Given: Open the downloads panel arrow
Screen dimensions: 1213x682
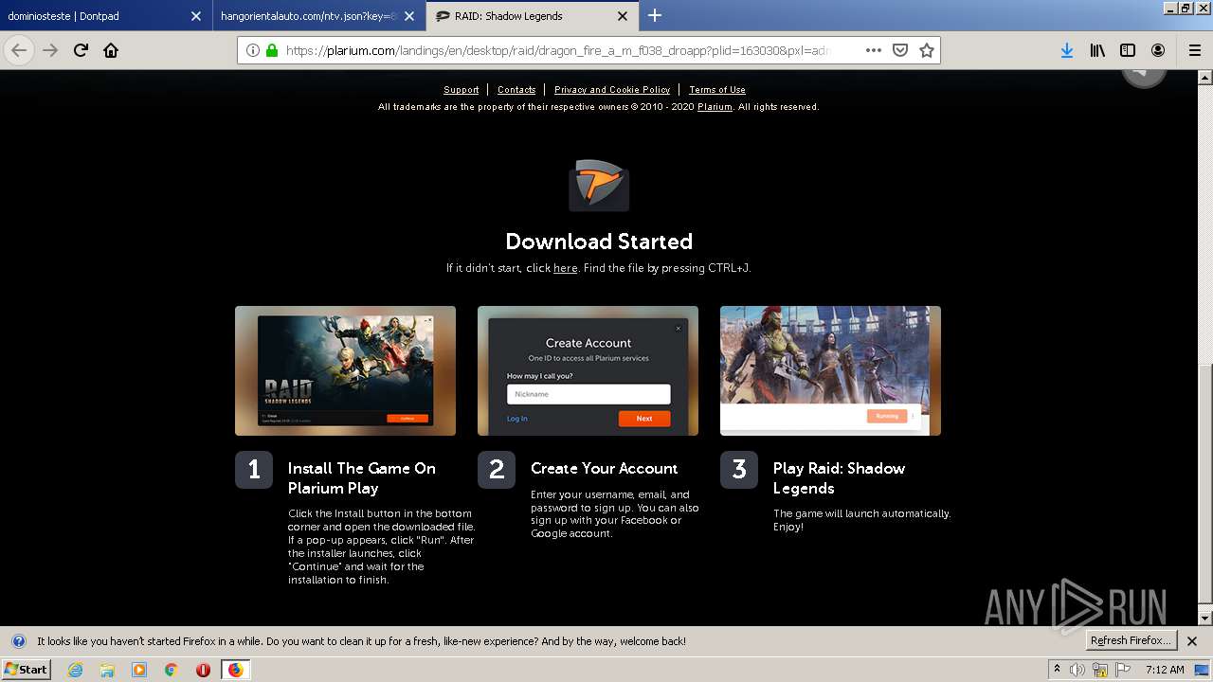Looking at the screenshot, I should pyautogui.click(x=1067, y=50).
